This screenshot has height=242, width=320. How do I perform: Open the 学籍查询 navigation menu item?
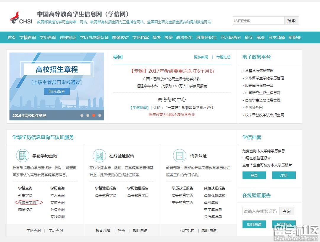click(x=28, y=37)
